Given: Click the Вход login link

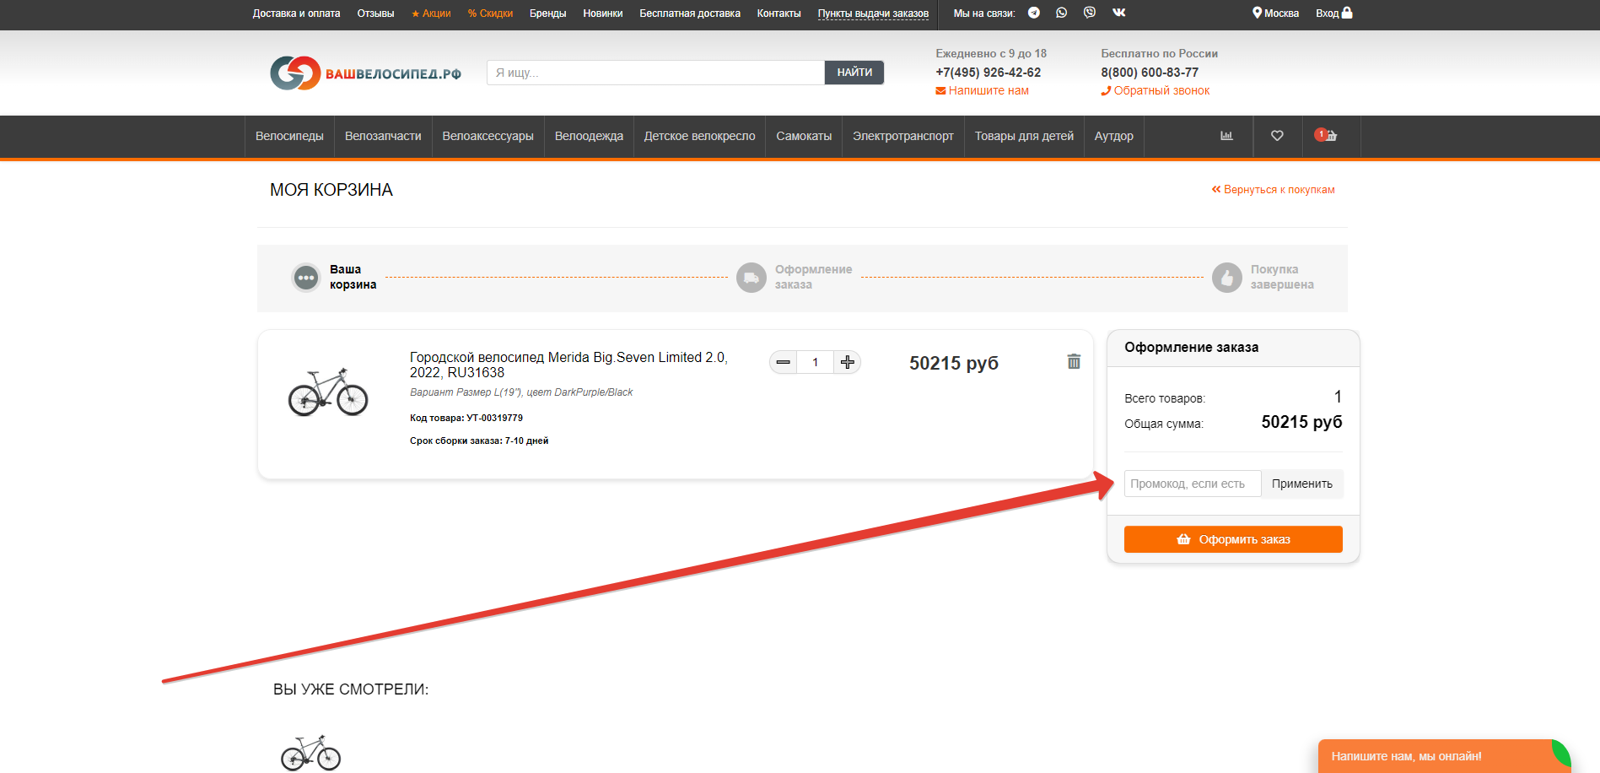Looking at the screenshot, I should point(1334,13).
